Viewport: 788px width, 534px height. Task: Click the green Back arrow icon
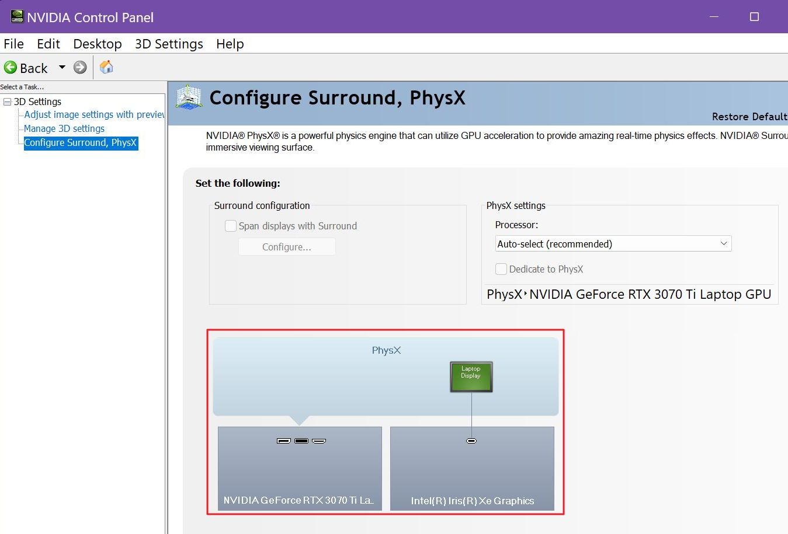(x=11, y=68)
